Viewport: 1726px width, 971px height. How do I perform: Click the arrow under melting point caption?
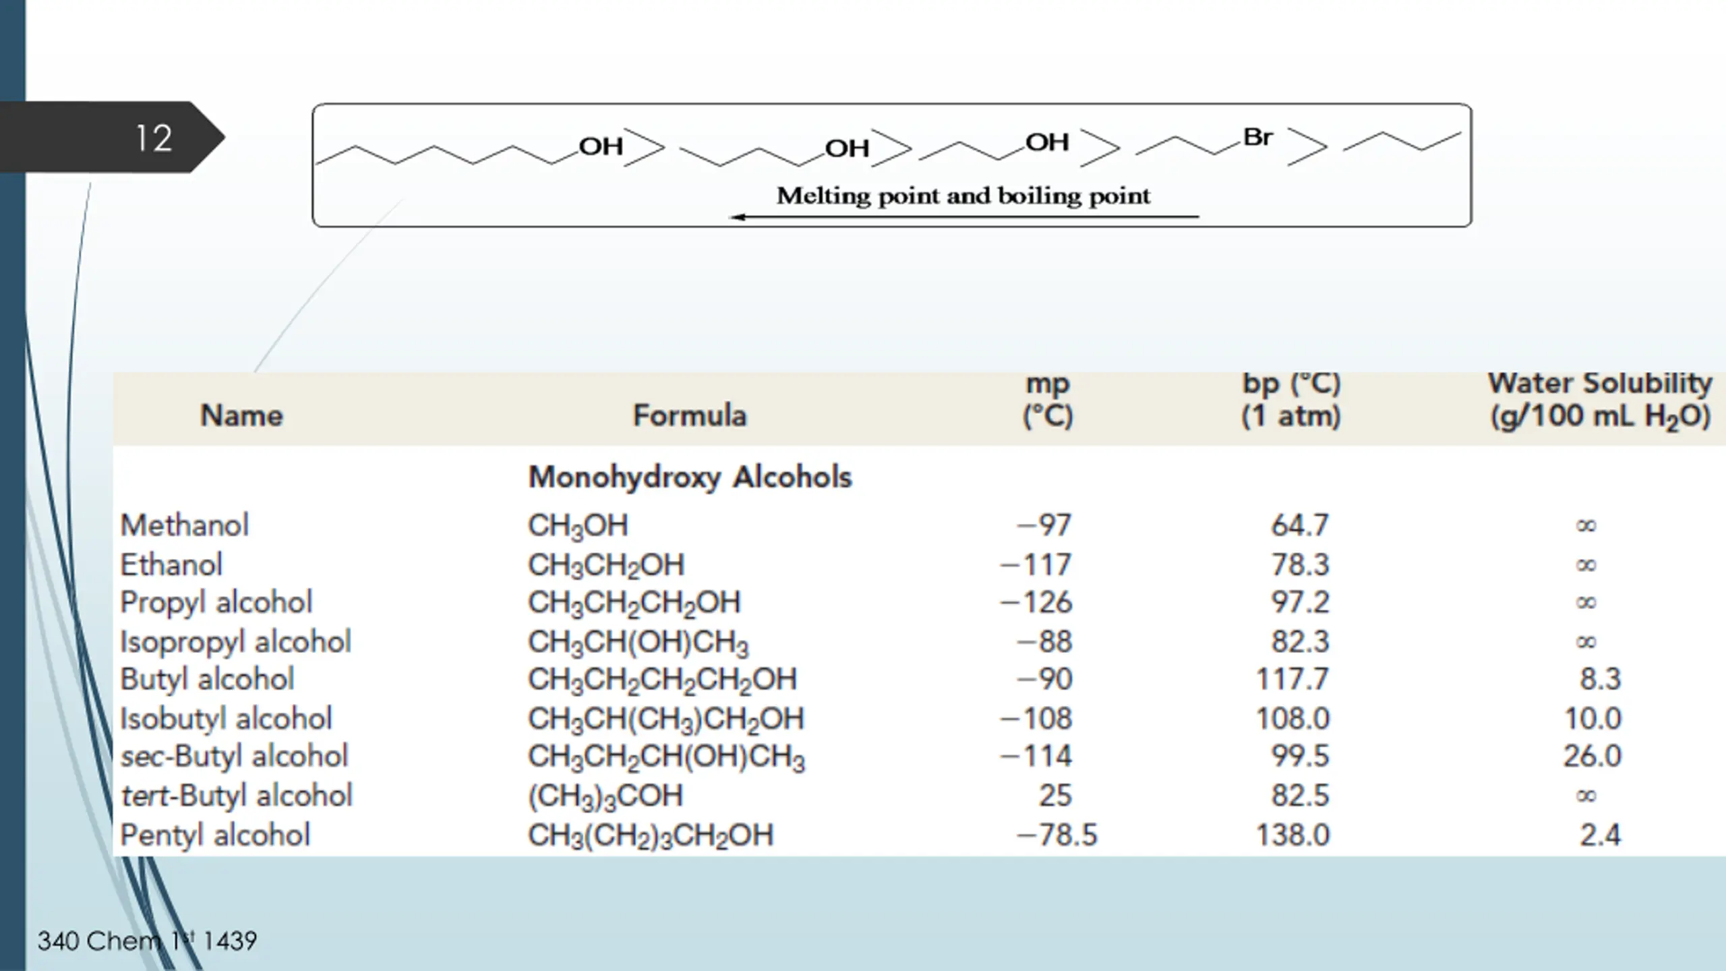pos(964,217)
